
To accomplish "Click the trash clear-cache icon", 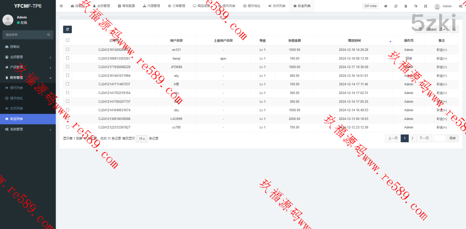I will pos(405,6).
